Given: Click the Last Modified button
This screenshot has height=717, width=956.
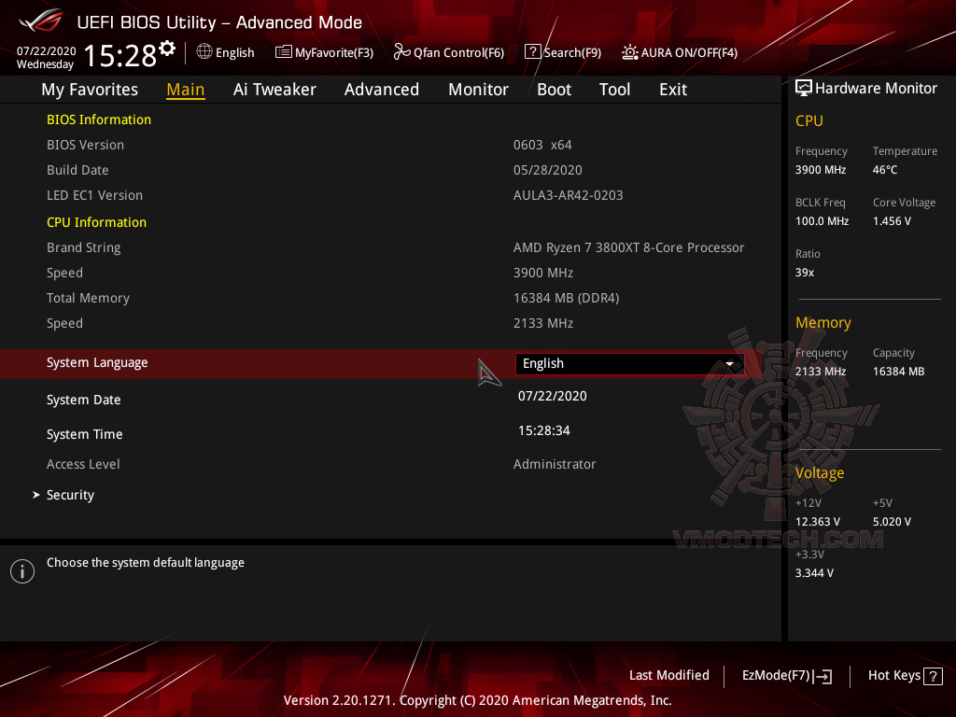Looking at the screenshot, I should [668, 675].
